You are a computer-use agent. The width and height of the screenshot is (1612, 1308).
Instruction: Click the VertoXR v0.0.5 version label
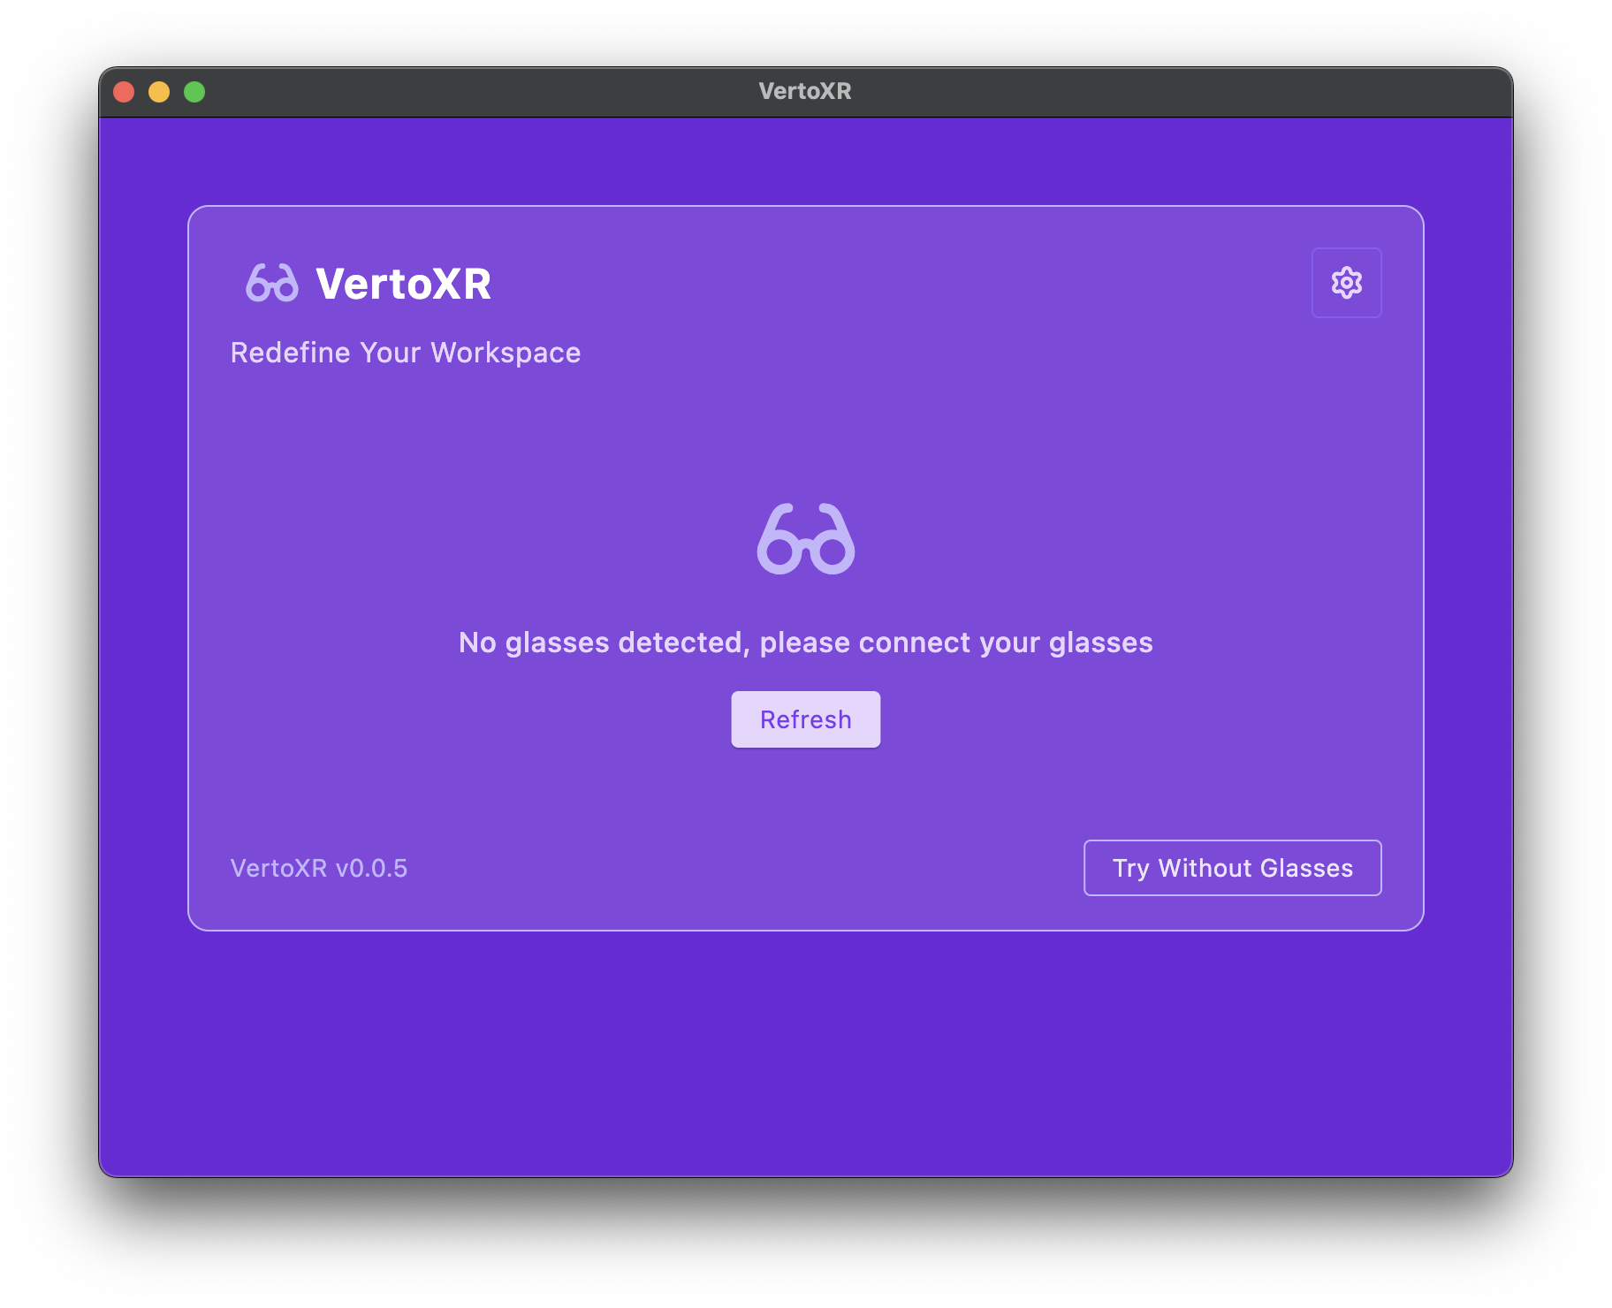click(318, 868)
